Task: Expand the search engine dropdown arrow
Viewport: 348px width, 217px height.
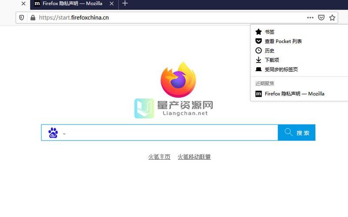Action: tap(64, 134)
